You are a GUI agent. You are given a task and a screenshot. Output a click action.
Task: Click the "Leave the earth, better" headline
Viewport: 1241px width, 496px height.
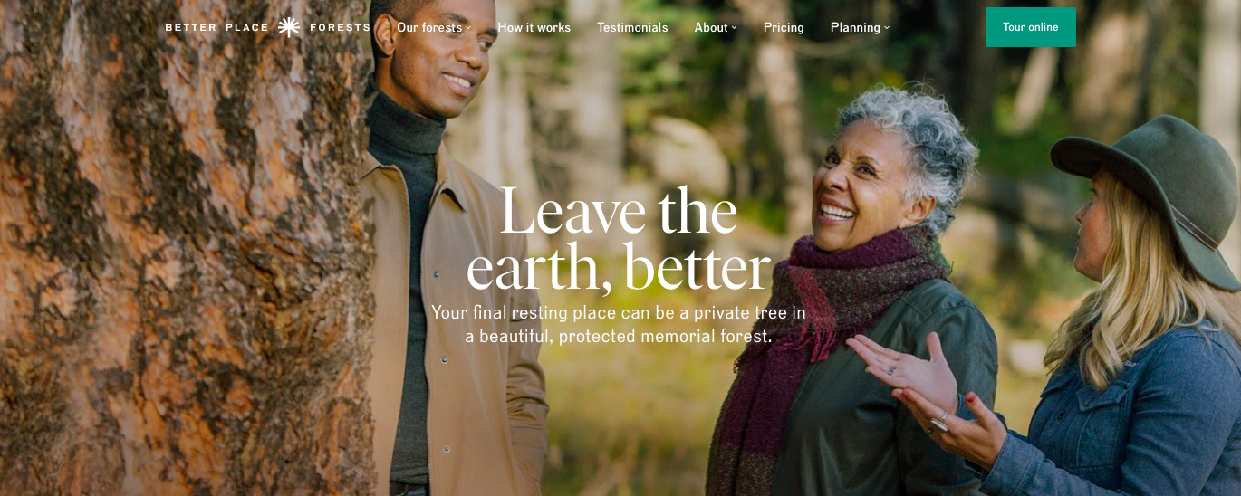coord(618,240)
